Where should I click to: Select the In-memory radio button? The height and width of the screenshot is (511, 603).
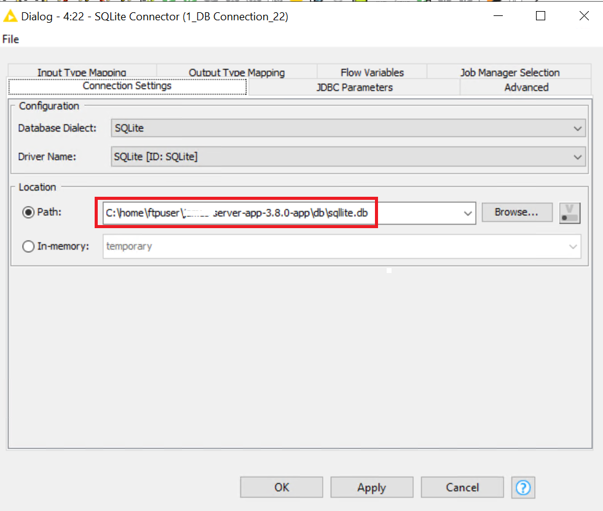point(28,246)
